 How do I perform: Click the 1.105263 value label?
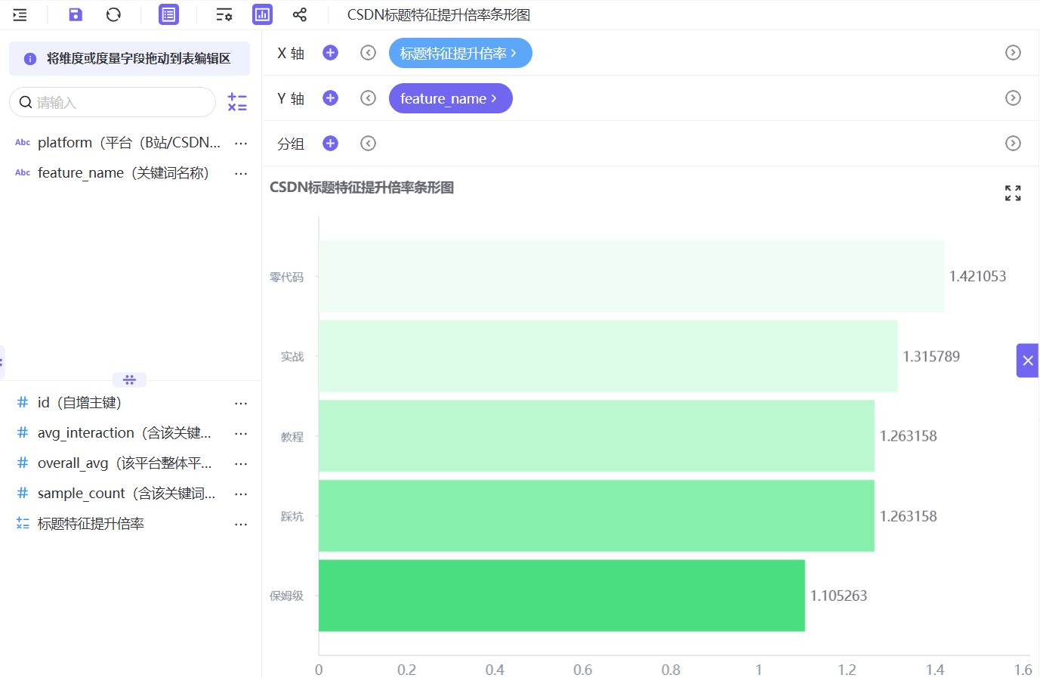coord(839,596)
